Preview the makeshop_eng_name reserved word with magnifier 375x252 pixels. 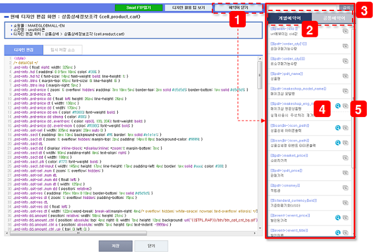click(337, 106)
